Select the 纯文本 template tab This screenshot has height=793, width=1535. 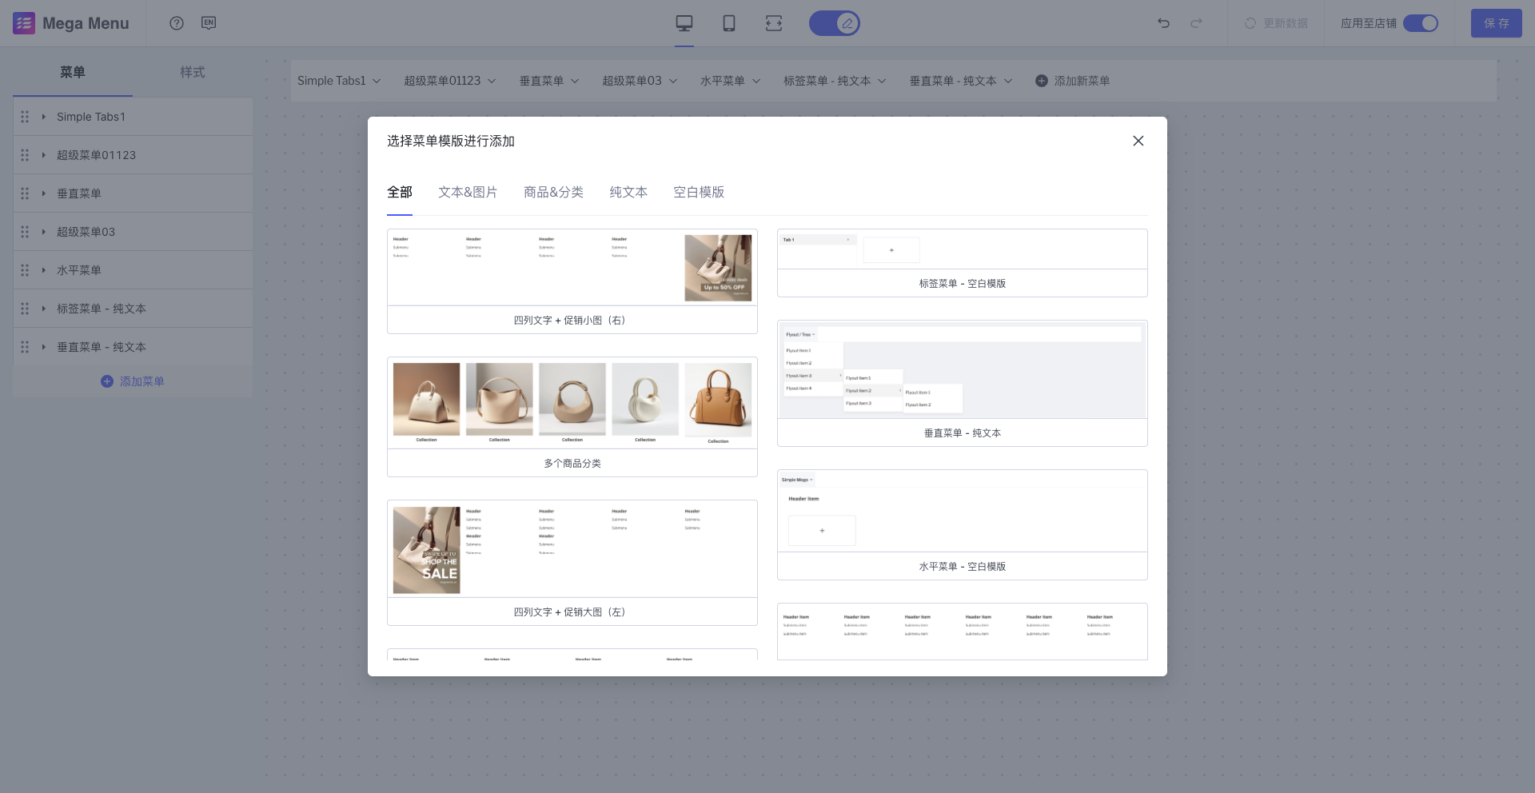(628, 192)
